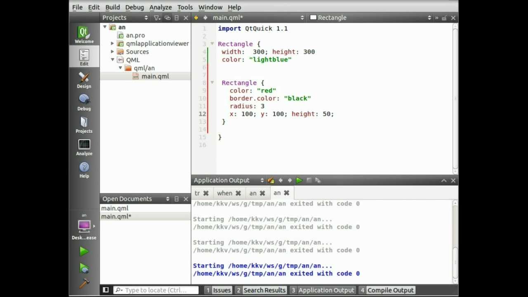This screenshot has height=297, width=528.
Task: Open the Debug menu
Action: (134, 7)
